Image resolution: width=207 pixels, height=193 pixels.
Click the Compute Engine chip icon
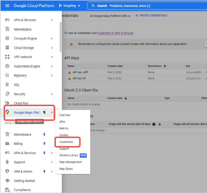(7, 38)
